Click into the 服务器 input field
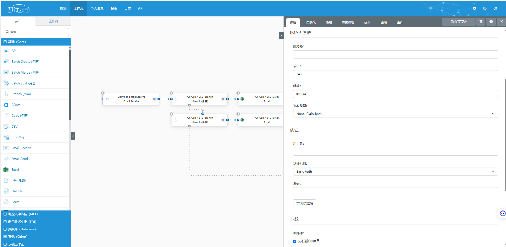 pyautogui.click(x=395, y=55)
